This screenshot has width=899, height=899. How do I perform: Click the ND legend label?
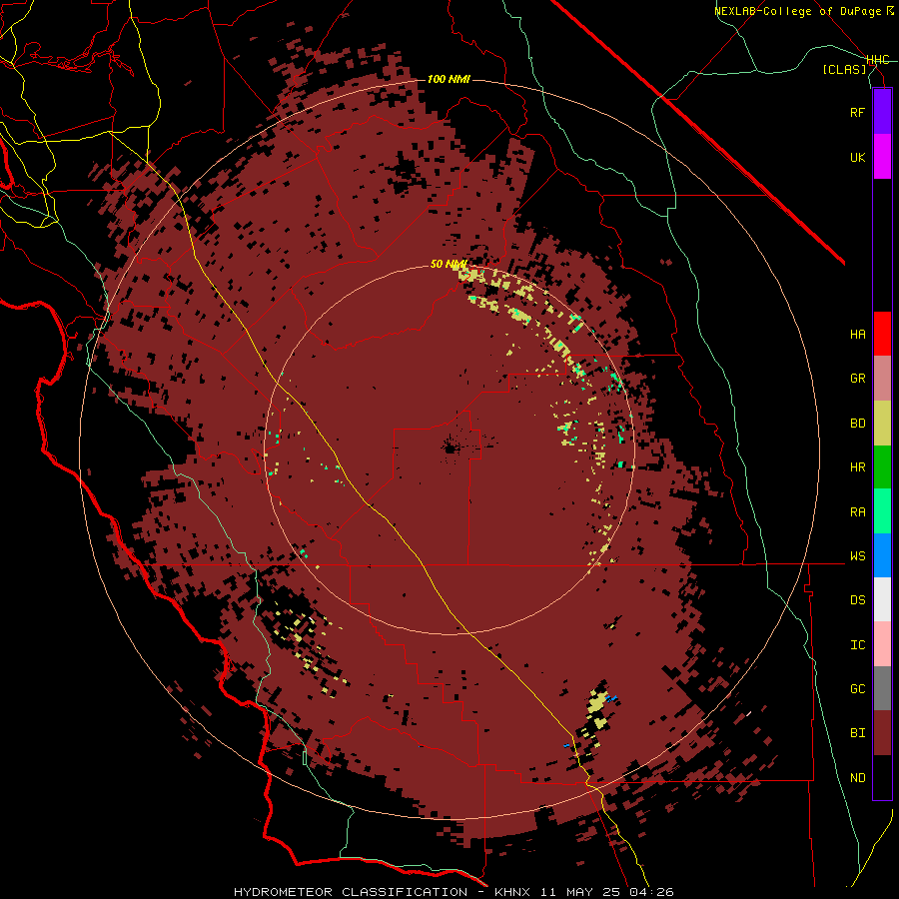click(857, 778)
